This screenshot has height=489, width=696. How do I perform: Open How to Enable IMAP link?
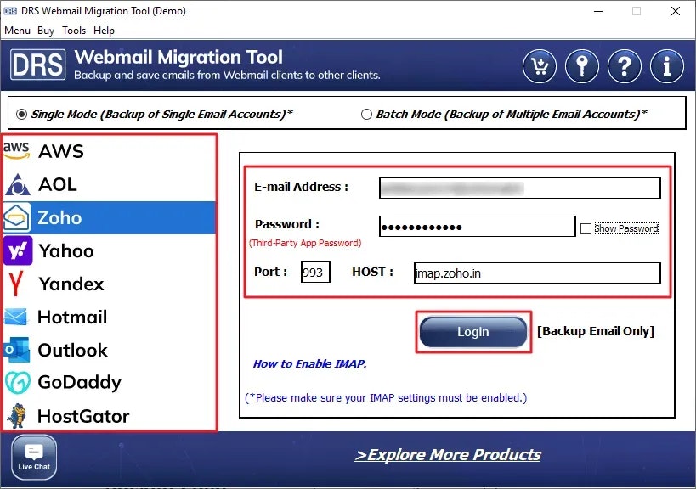coord(310,364)
